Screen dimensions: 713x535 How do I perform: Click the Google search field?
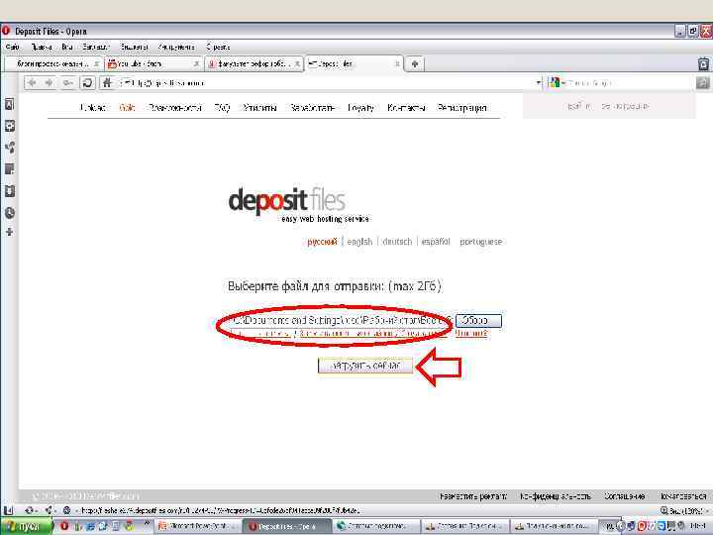(628, 83)
